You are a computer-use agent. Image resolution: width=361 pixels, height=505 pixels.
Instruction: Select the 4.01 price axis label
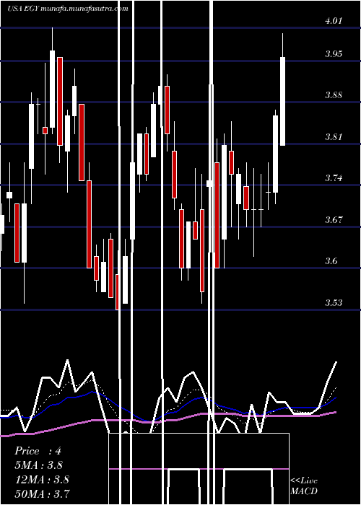click(334, 21)
